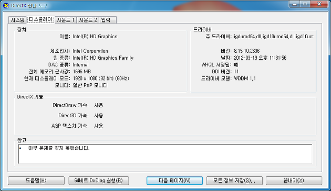Launch 64비트 DxDiag 실행(R)

[x=99, y=181]
